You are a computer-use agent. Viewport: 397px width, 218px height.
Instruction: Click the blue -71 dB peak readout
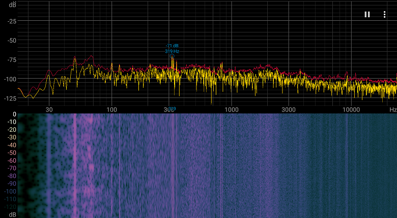click(x=172, y=46)
